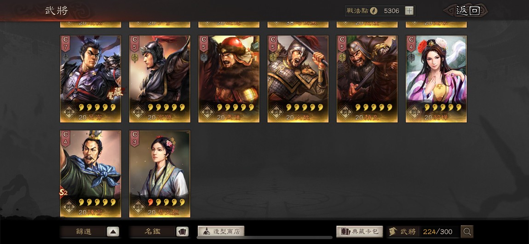Click the cavalry troop icon on 馬騰 card

click(203, 58)
